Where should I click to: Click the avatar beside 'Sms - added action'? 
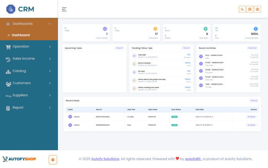201,56
